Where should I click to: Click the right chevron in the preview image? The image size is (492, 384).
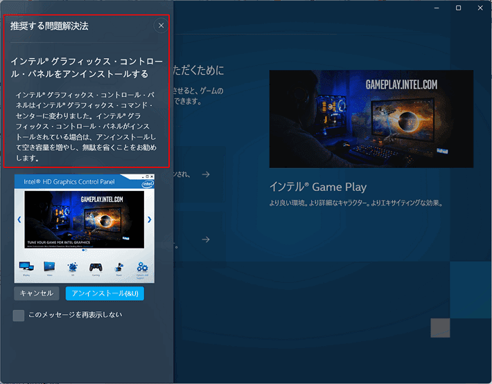pos(150,219)
